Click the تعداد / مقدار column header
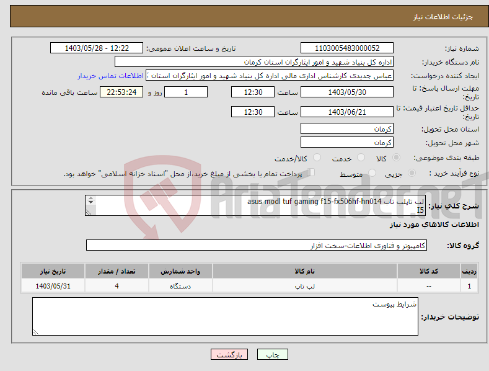Viewport: 489px width, 371px height. pyautogui.click(x=117, y=271)
